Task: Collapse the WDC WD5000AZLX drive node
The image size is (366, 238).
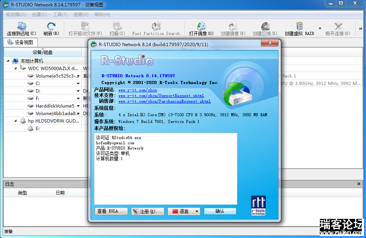Action: pos(15,69)
